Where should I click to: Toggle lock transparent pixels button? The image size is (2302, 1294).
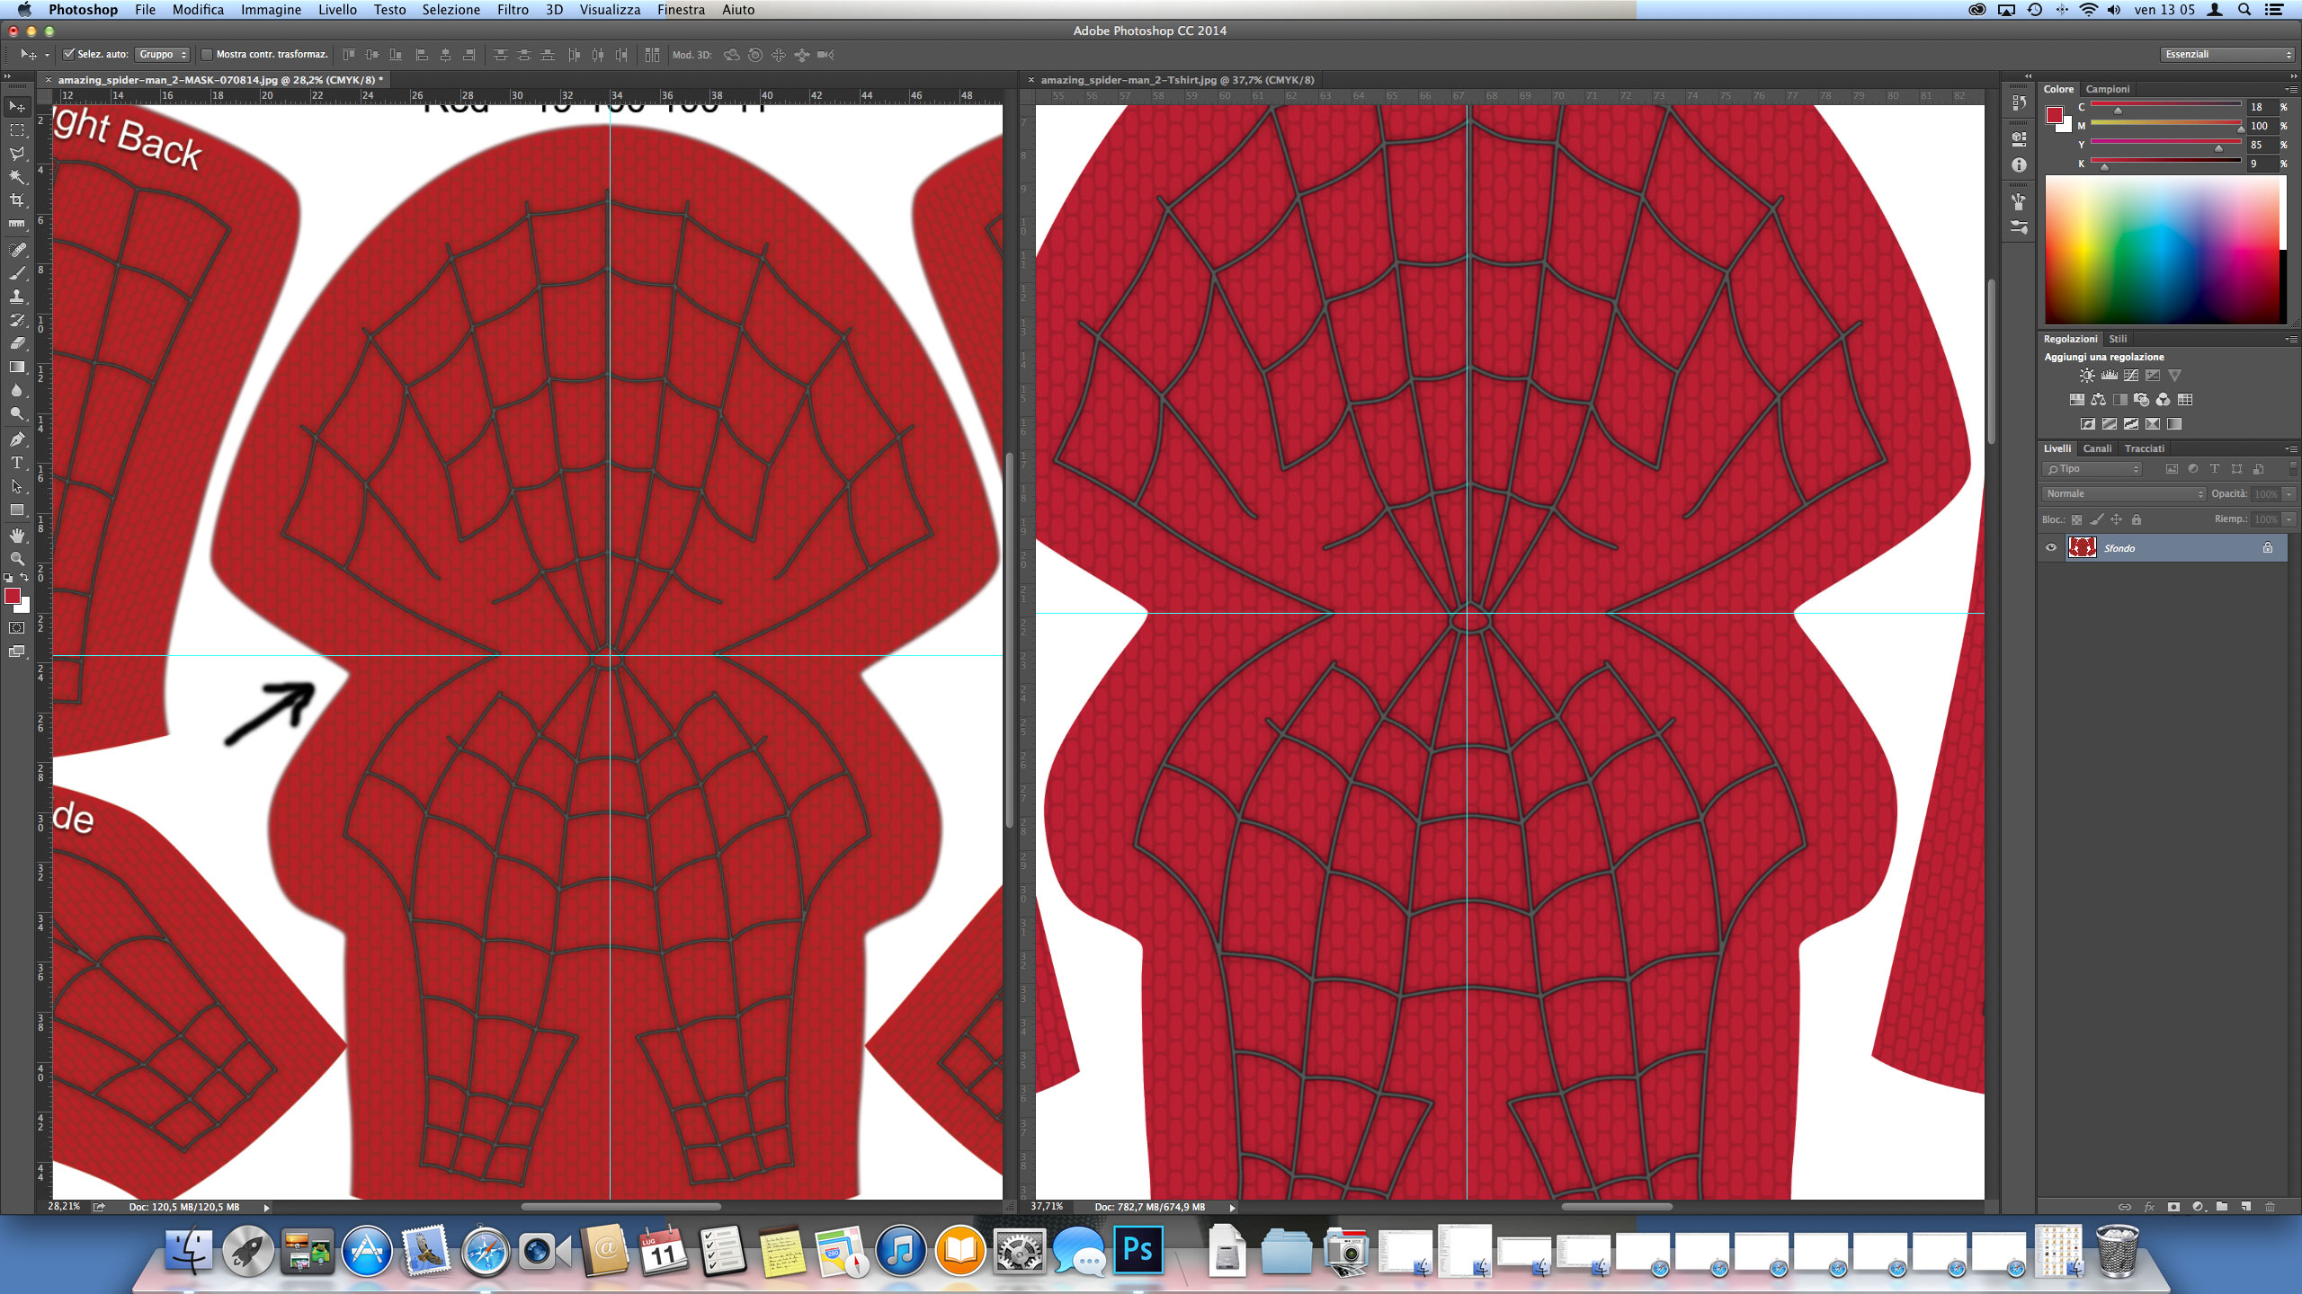point(2076,519)
